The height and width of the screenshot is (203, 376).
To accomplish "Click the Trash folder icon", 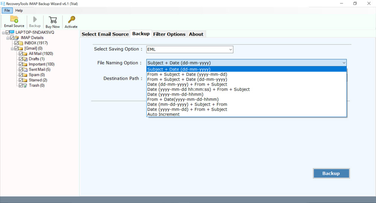I will (x=25, y=85).
